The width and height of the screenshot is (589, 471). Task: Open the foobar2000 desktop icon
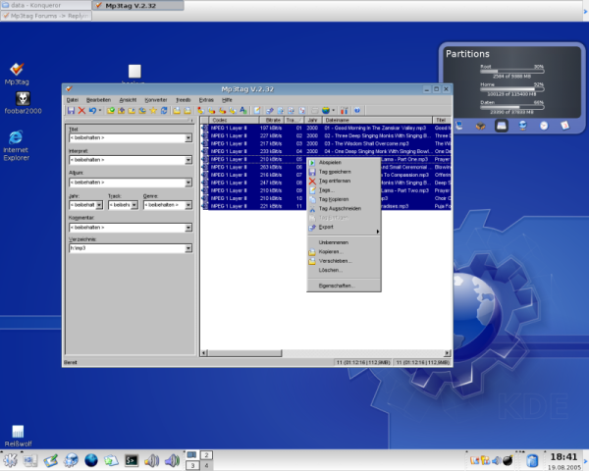click(23, 103)
